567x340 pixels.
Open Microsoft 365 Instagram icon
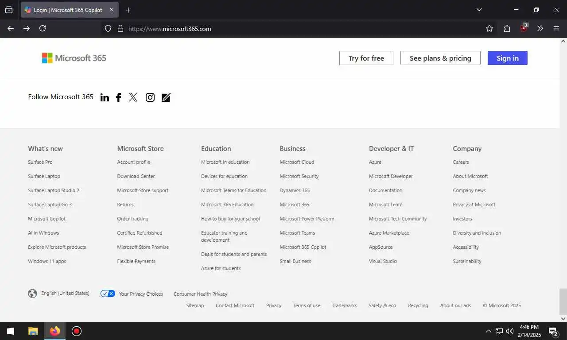coord(150,97)
